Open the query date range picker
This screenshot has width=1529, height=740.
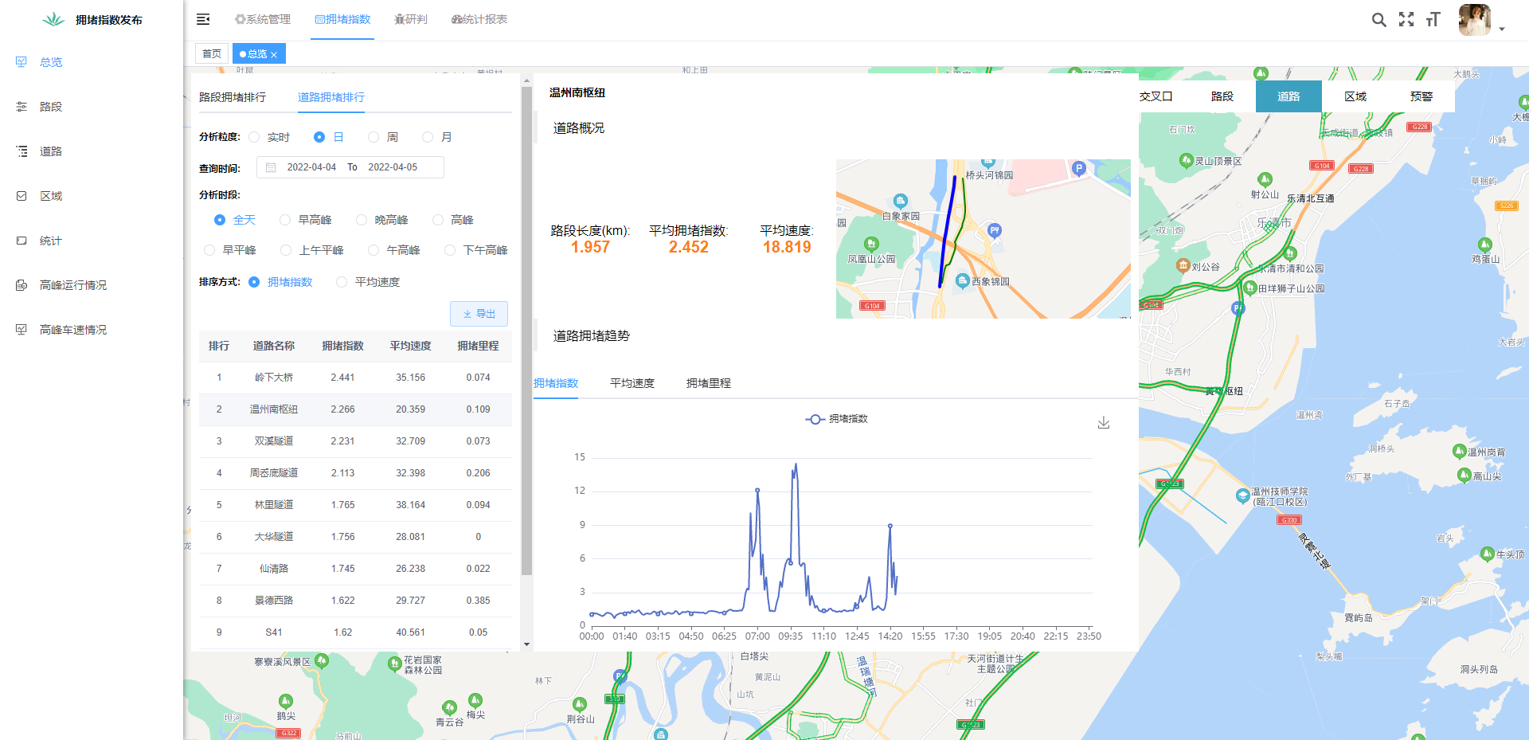coord(350,167)
